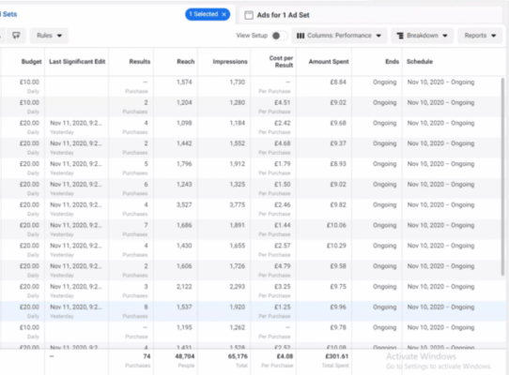
Task: Remove the 1 Selected filter chip
Action: tap(224, 14)
